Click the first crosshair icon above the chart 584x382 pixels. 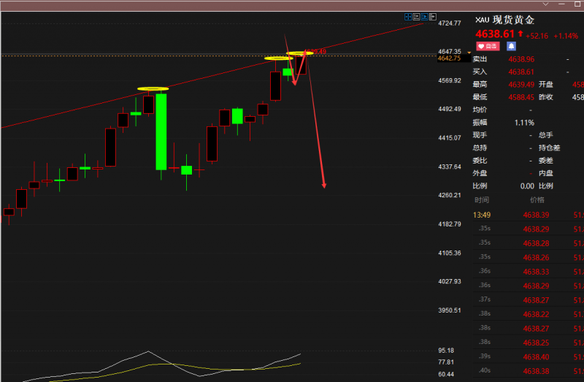[409, 15]
